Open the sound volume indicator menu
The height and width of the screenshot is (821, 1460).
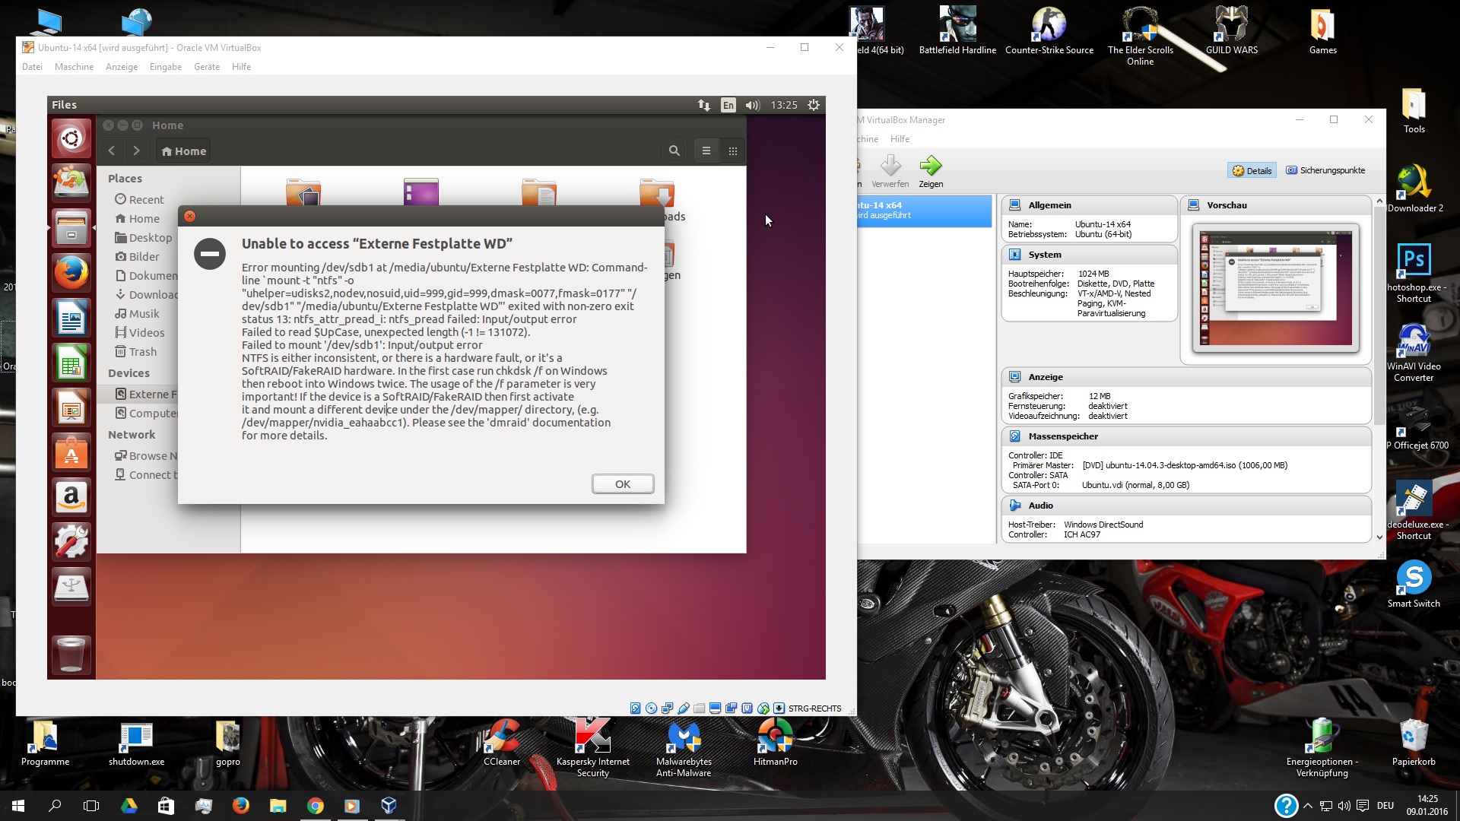click(x=752, y=105)
